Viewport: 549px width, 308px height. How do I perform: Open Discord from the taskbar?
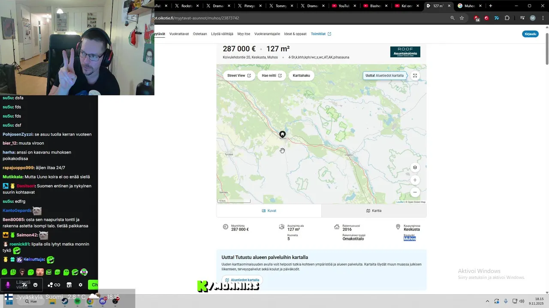[x=103, y=301]
